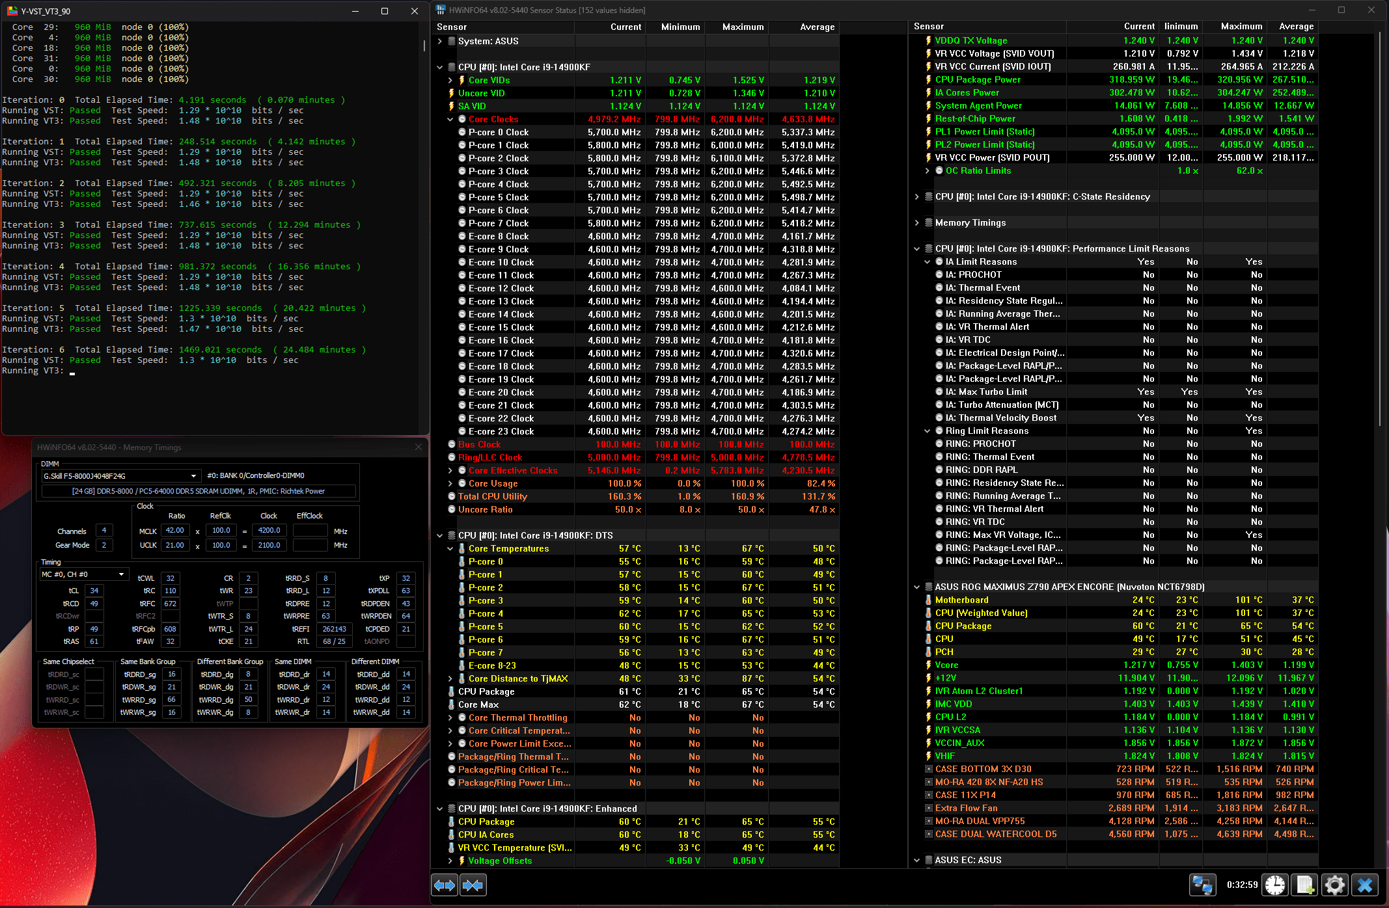Click the lightning icon beside +12V
Image resolution: width=1389 pixels, height=908 pixels.
(929, 678)
